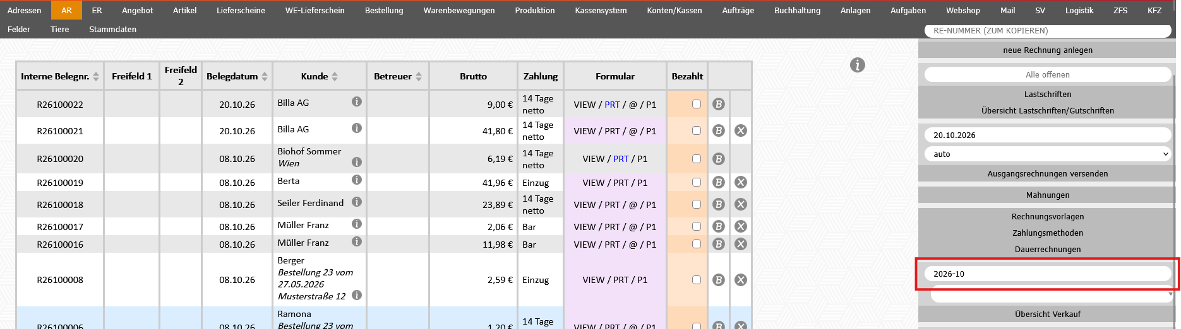
Task: Sort table by Betreuer column
Action: [x=418, y=76]
